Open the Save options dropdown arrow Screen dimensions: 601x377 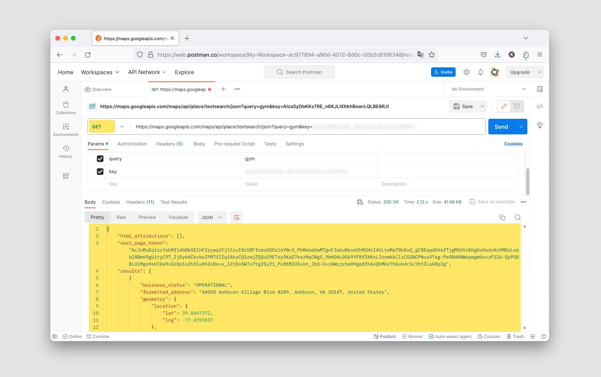click(482, 106)
